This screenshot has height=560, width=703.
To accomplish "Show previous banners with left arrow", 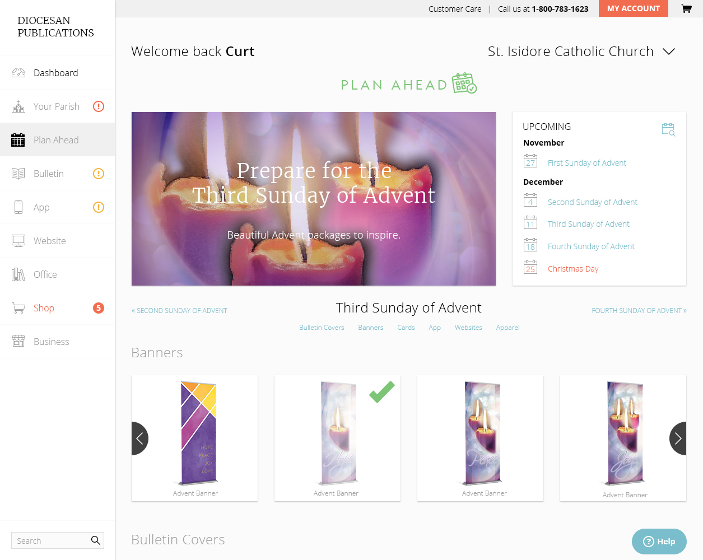I will (140, 438).
